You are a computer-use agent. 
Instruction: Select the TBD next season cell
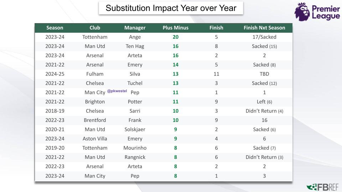[264, 74]
